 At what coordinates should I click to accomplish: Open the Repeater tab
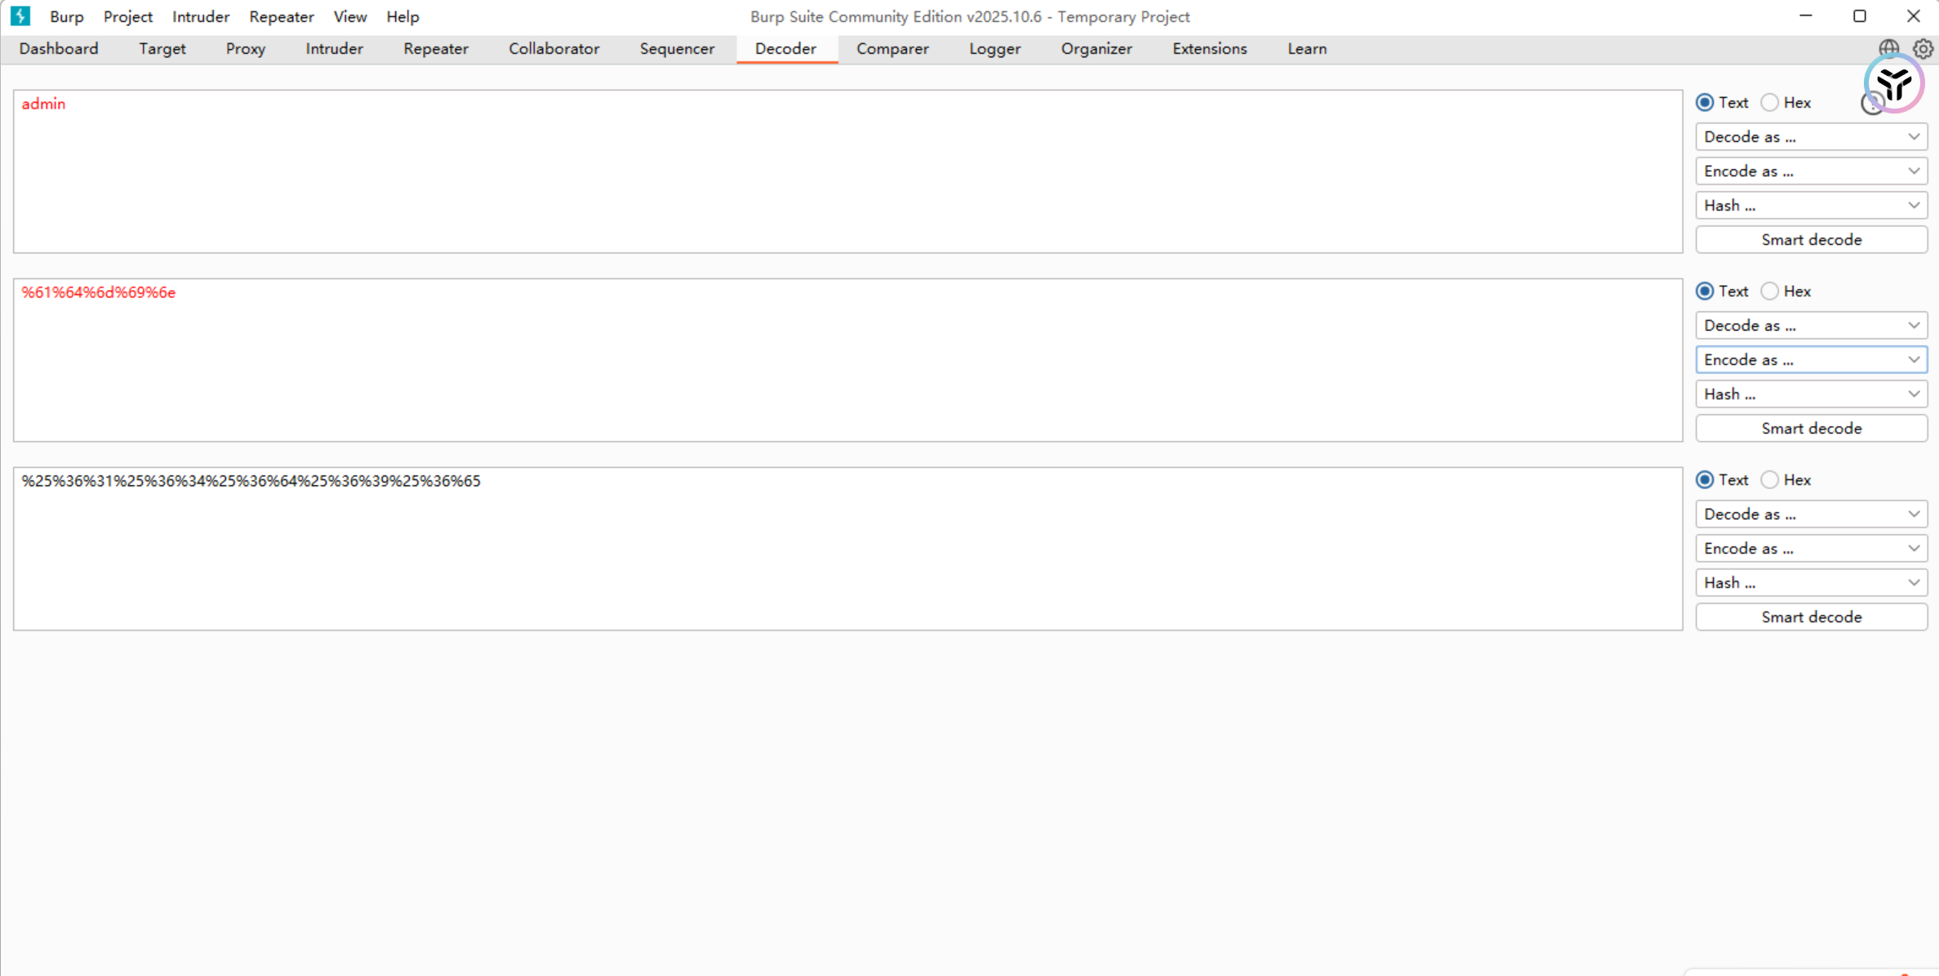pyautogui.click(x=435, y=49)
